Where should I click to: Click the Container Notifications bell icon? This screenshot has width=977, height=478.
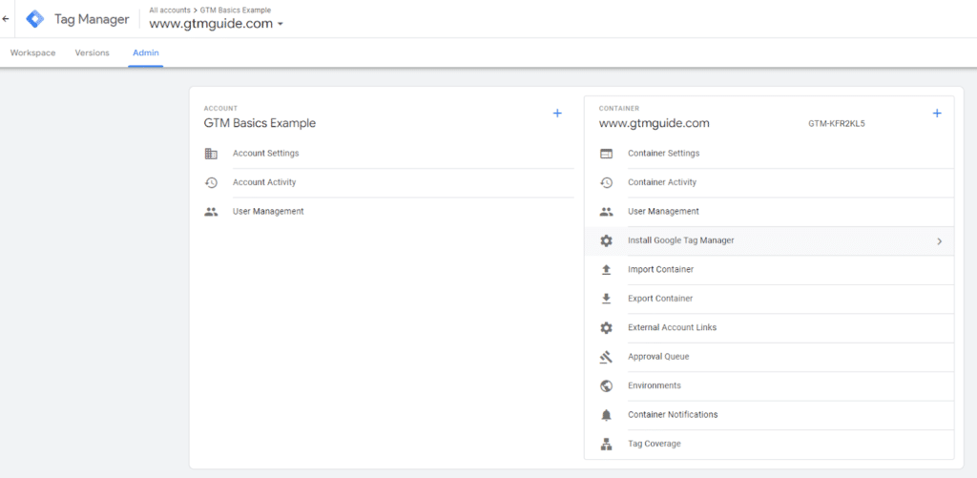tap(606, 415)
